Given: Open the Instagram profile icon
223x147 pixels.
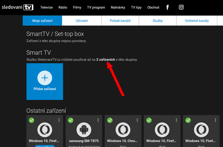Looking at the screenshot, I should pos(181,7).
